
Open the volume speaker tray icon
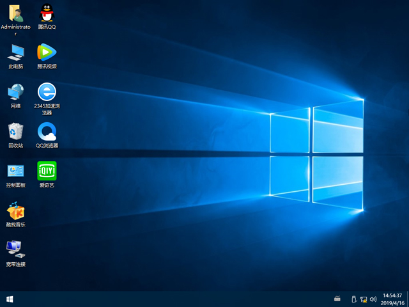point(373,299)
